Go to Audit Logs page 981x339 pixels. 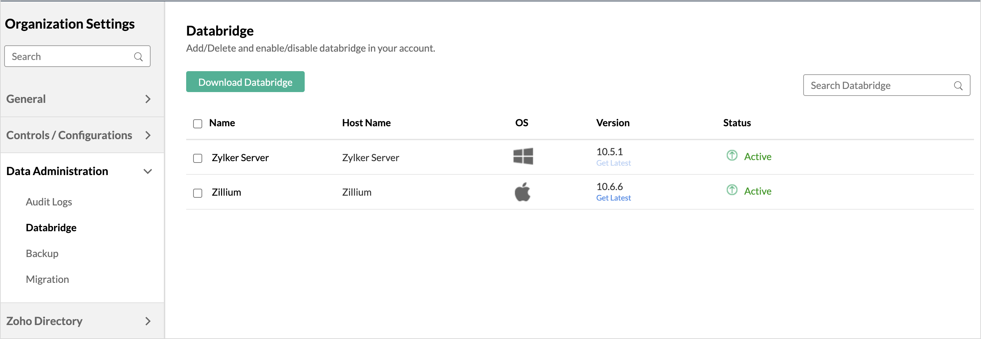49,202
